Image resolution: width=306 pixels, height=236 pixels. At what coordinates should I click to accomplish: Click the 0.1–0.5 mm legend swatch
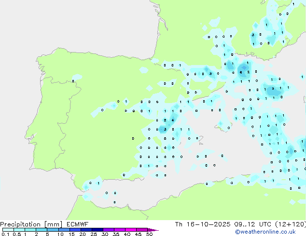pyautogui.click(x=8, y=230)
